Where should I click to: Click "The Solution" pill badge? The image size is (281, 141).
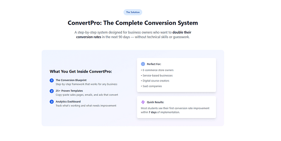(133, 12)
